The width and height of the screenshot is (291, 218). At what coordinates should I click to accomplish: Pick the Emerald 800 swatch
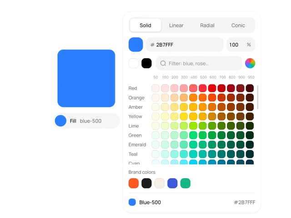[x=231, y=144]
